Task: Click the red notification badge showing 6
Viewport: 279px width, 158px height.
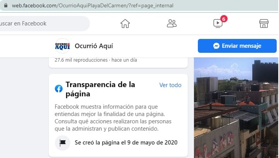Action: (224, 19)
